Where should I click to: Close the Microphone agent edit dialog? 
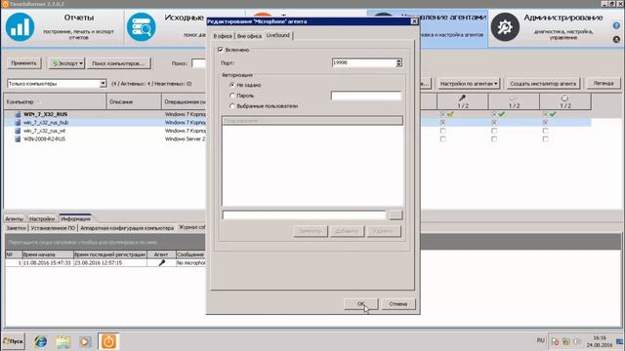tap(414, 21)
